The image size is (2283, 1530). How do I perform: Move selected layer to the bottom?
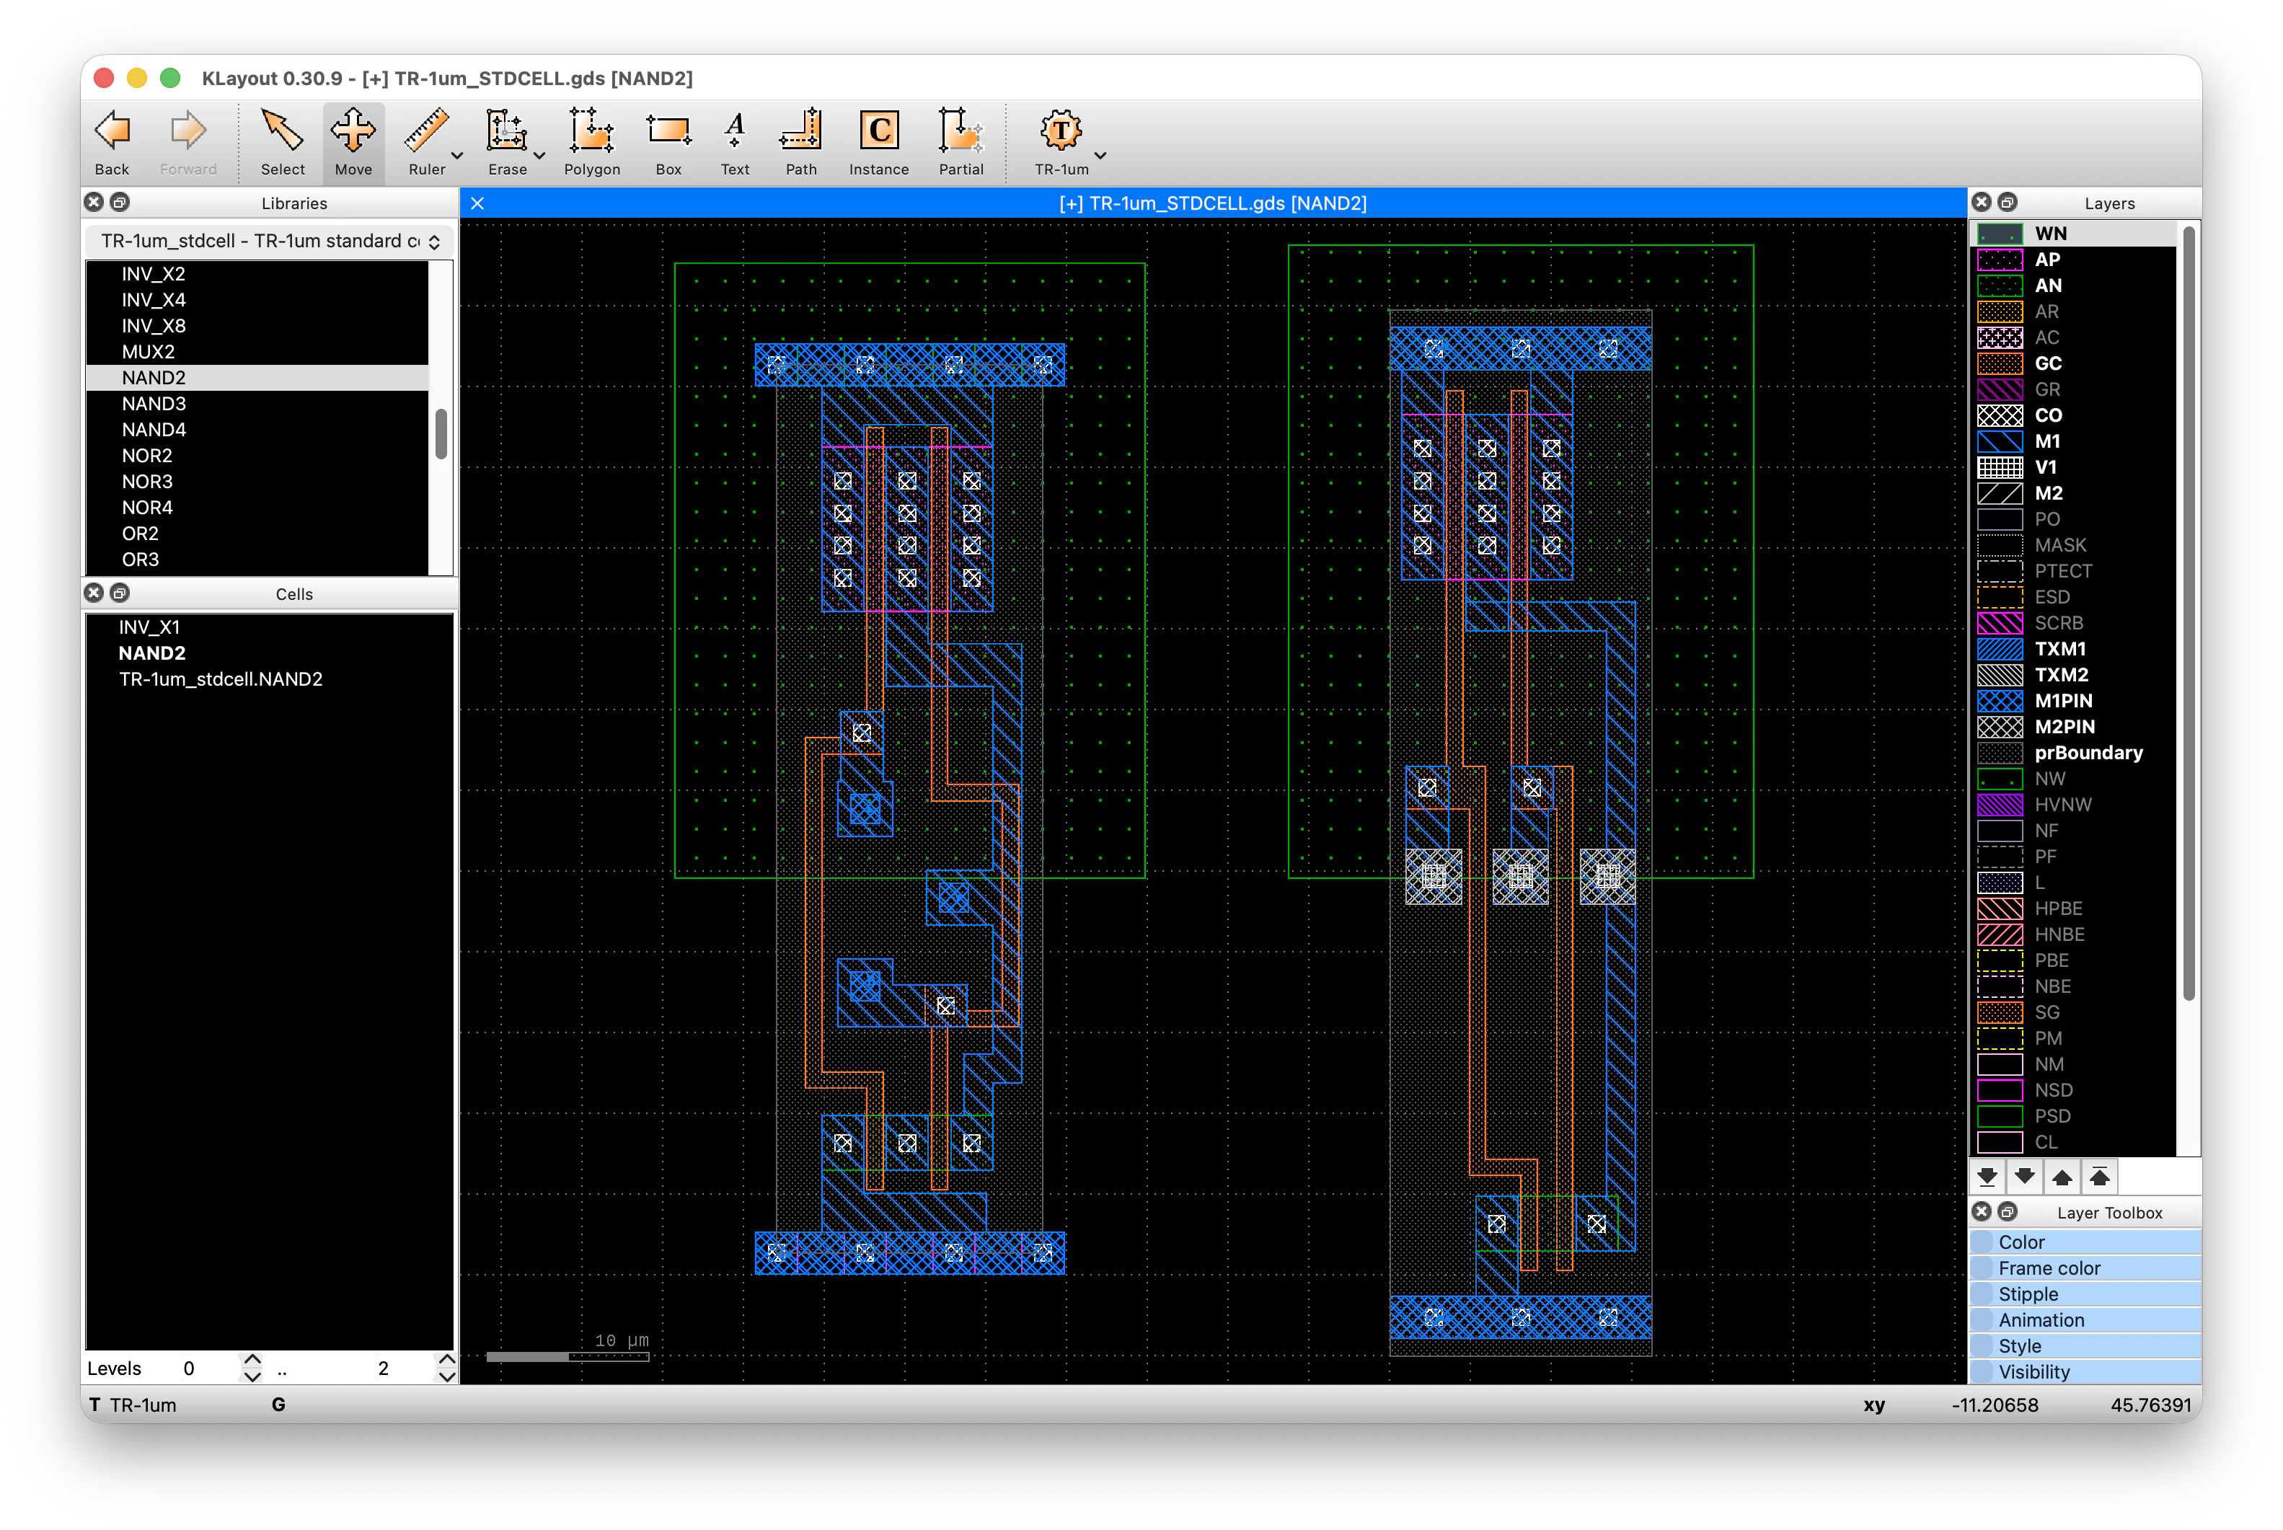tap(1987, 1177)
